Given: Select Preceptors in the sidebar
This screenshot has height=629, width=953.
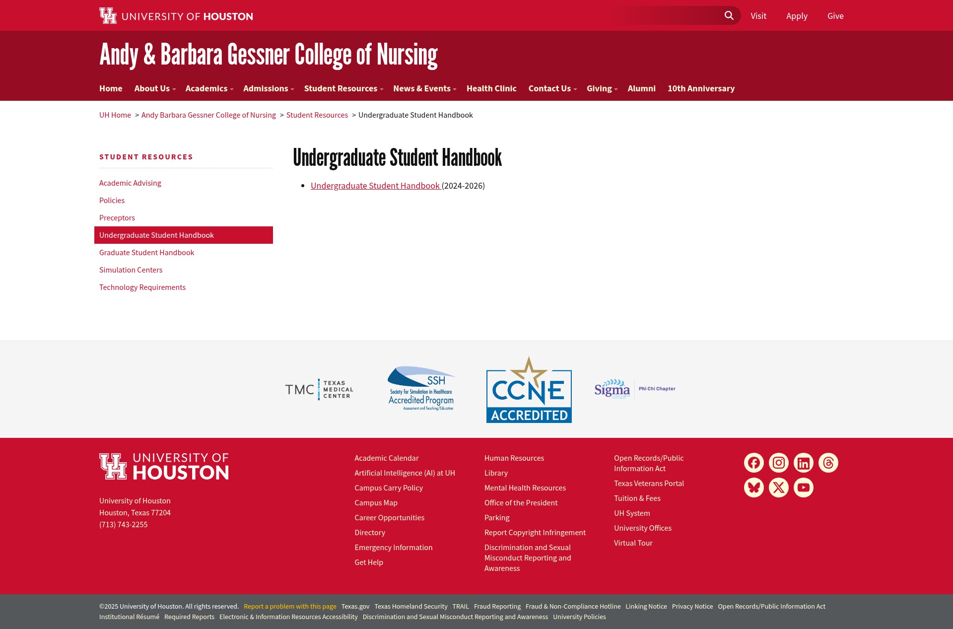Looking at the screenshot, I should click(117, 218).
